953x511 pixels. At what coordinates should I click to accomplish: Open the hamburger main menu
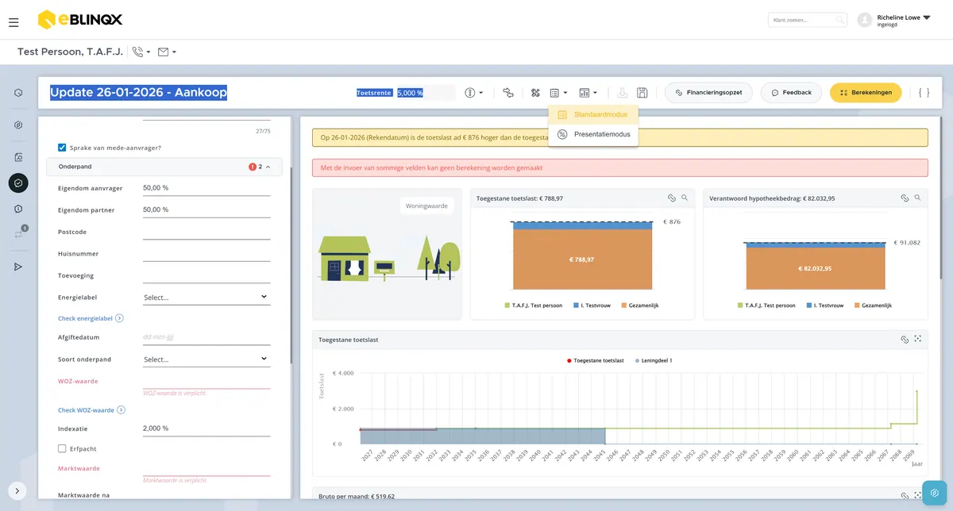pyautogui.click(x=14, y=22)
